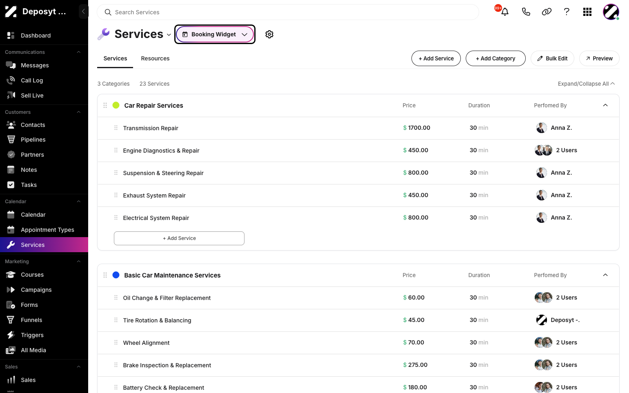Screen dimensions: 629x393
Task: Open the Engine Diagnostics & Repair service
Action: (161, 151)
